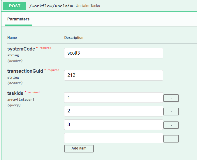Click the array[integer] type label
The width and height of the screenshot is (197, 160).
21,100
